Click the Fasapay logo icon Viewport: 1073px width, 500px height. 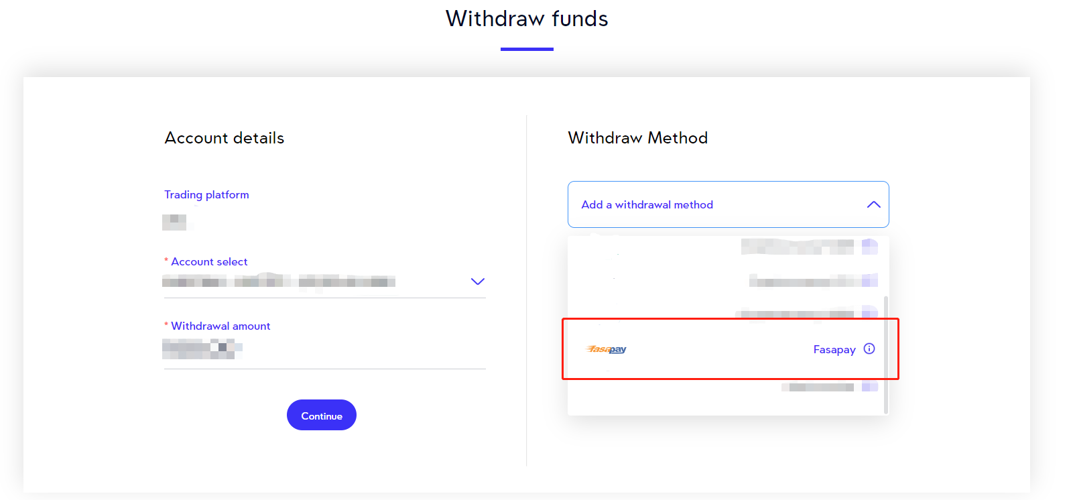[607, 349]
